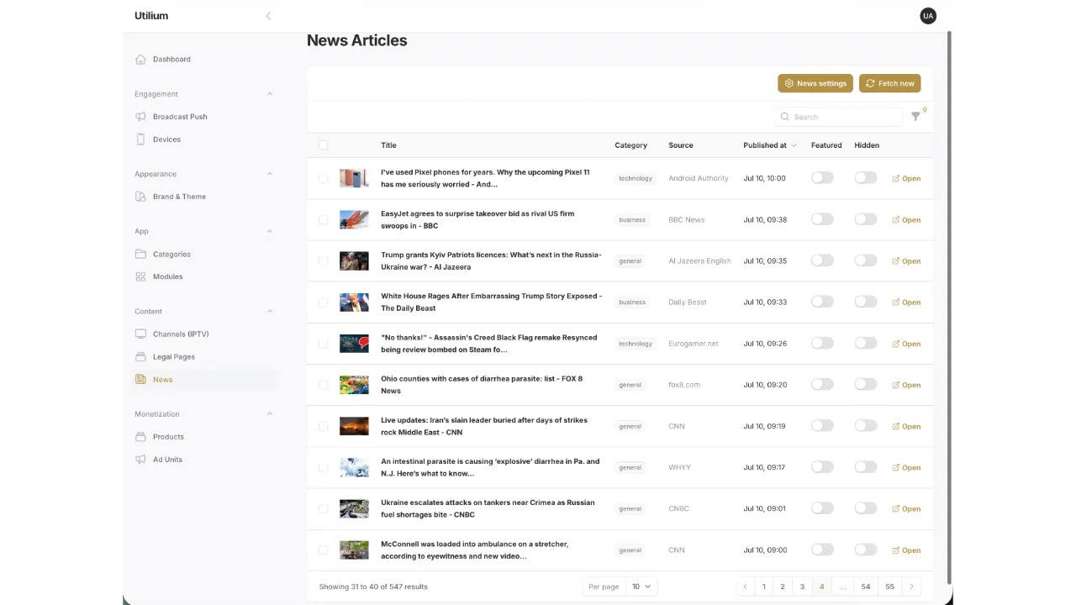Click the Search input field

click(x=837, y=117)
